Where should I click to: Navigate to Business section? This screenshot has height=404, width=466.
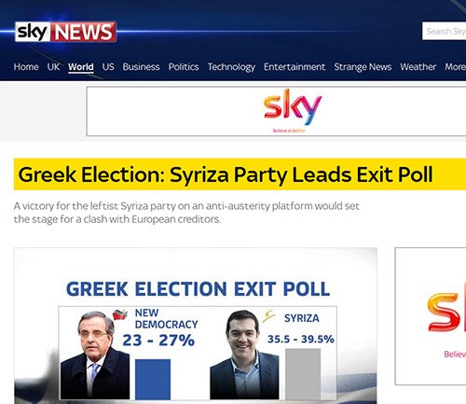[141, 67]
